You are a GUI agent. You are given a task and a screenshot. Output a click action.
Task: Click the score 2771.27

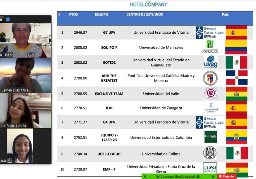tap(80, 122)
